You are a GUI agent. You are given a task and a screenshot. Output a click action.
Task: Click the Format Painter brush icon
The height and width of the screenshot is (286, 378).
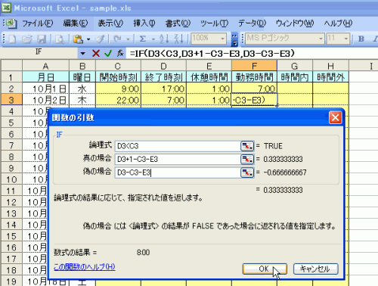[100, 39]
